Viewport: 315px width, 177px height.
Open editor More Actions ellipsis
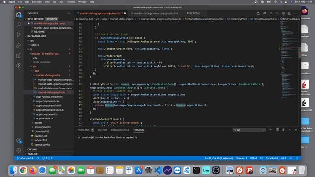pos(296,13)
